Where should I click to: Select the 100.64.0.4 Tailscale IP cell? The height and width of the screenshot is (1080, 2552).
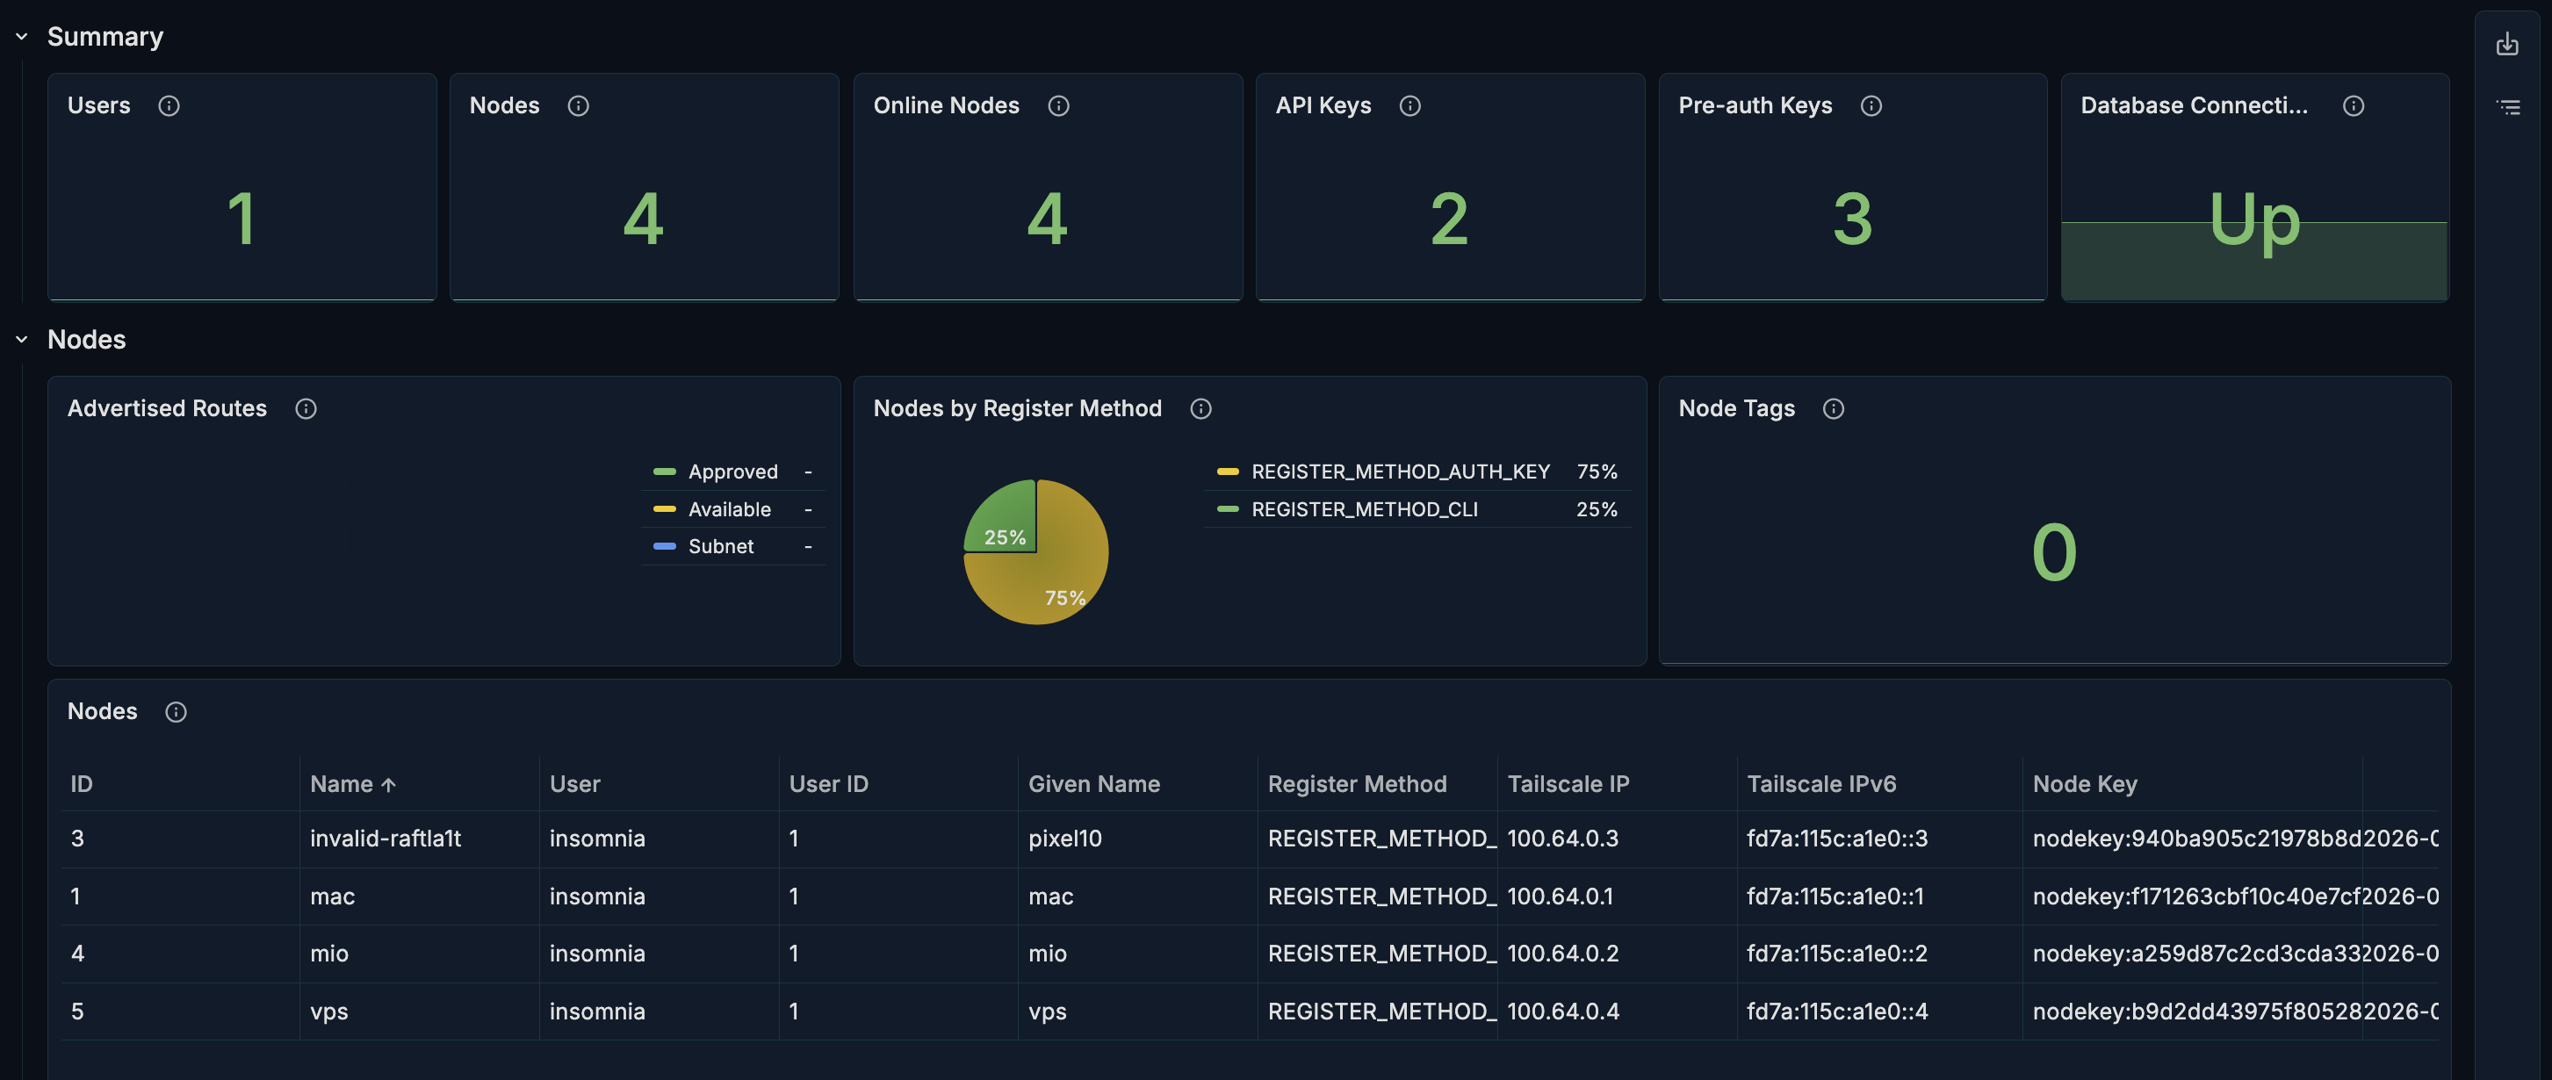coord(1617,1012)
